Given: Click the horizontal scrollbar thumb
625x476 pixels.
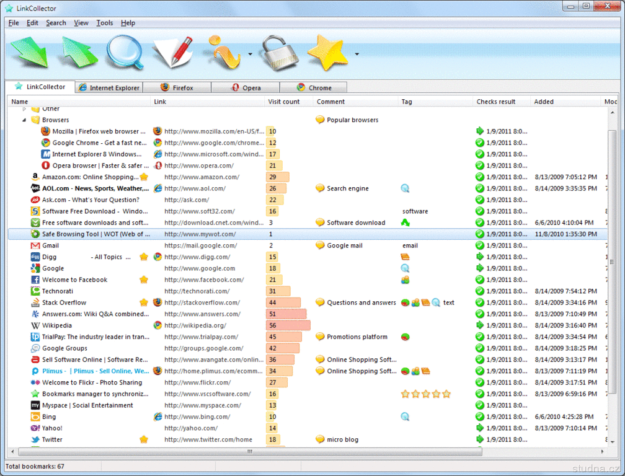Looking at the screenshot, I should coord(250,452).
